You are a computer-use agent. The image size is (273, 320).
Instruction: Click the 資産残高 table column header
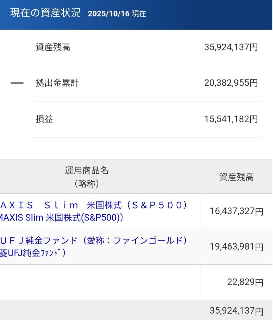237,177
